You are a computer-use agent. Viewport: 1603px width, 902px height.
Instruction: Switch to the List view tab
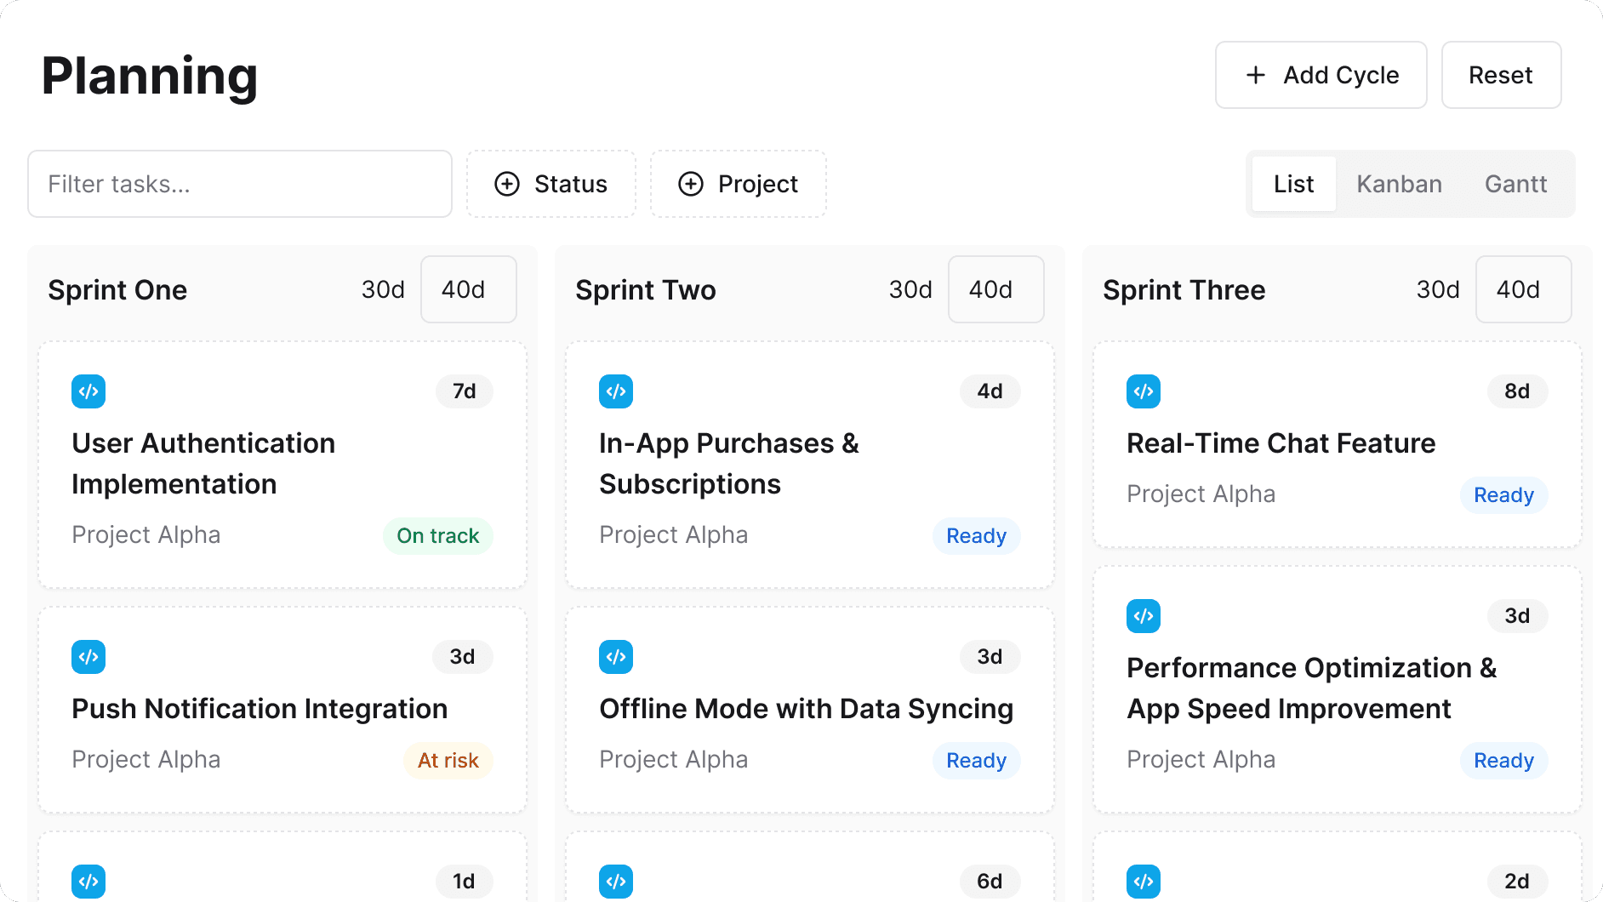[1294, 184]
